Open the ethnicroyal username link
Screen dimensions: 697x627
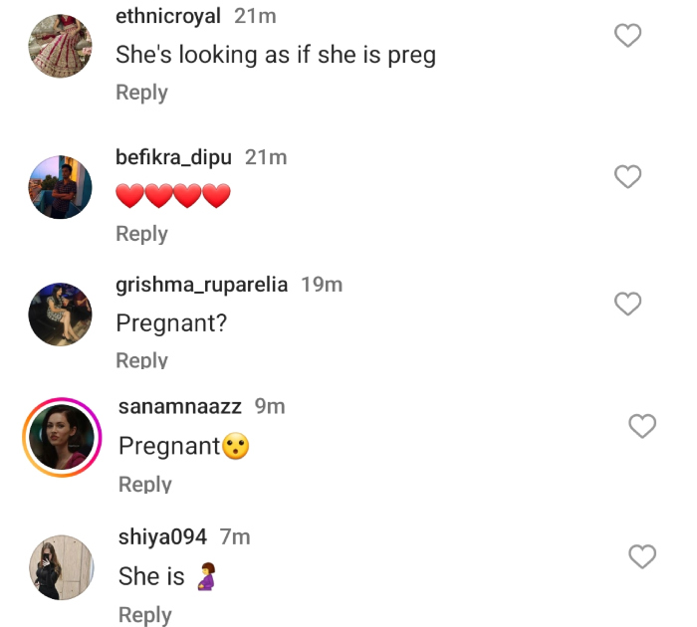pos(168,17)
